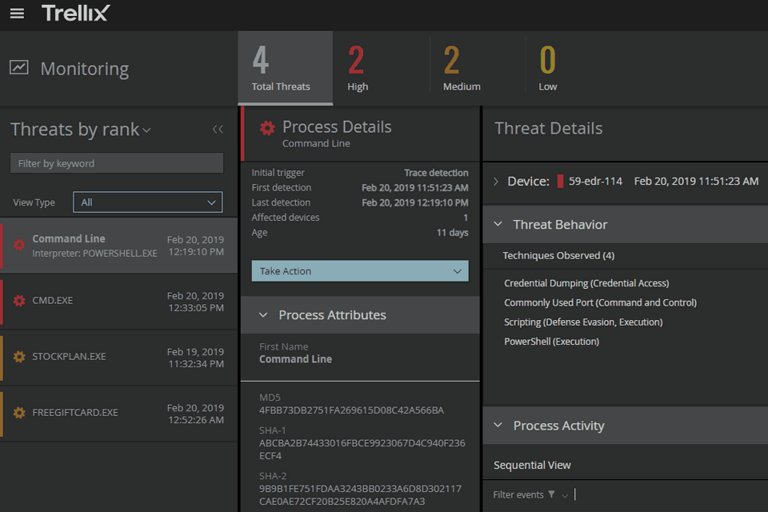Select the Low threats tab
Image resolution: width=768 pixels, height=512 pixels.
573,68
